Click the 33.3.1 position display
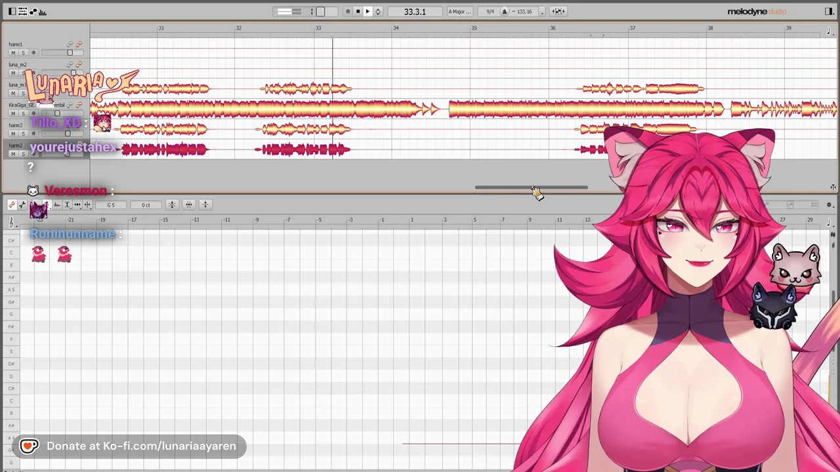 point(415,11)
